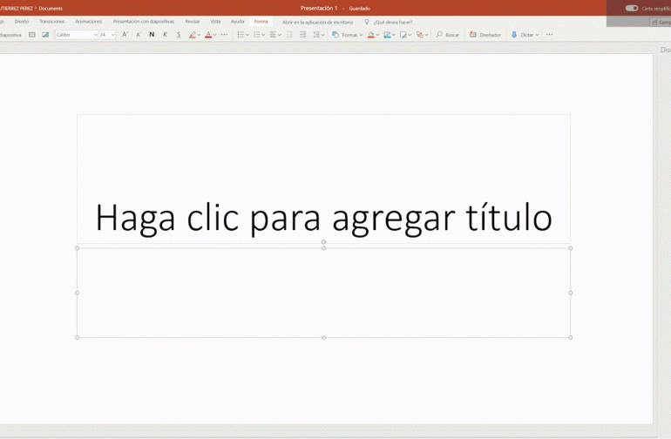
Task: Expand numbered list style dropdown
Action: tap(263, 35)
